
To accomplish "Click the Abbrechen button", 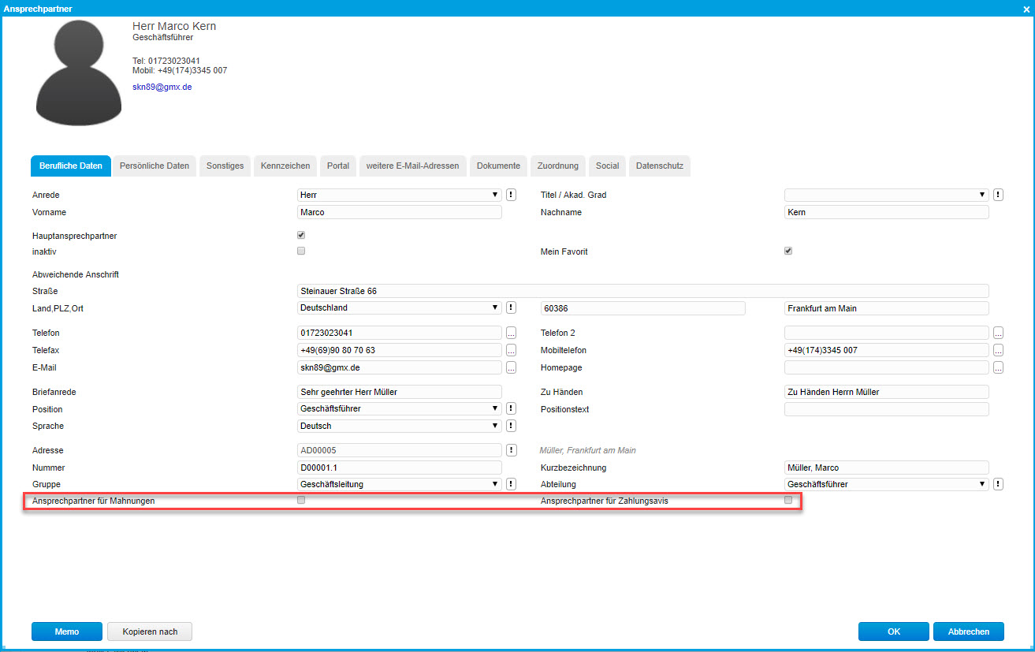I will pyautogui.click(x=969, y=632).
